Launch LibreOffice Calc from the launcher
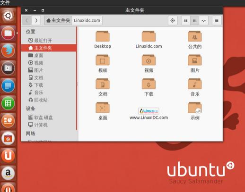The height and width of the screenshot is (192, 245). pos(8,103)
